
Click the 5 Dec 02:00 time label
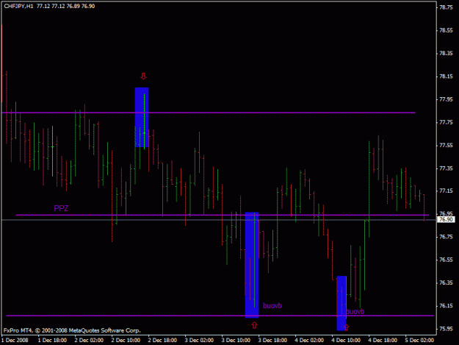[419, 341]
